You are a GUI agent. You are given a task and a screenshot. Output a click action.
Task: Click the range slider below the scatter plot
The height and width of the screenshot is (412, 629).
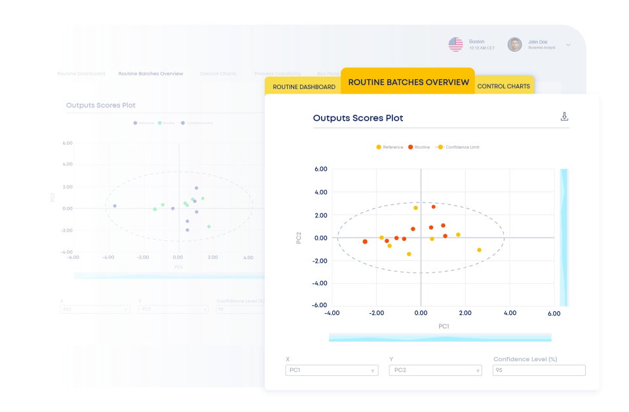point(440,338)
